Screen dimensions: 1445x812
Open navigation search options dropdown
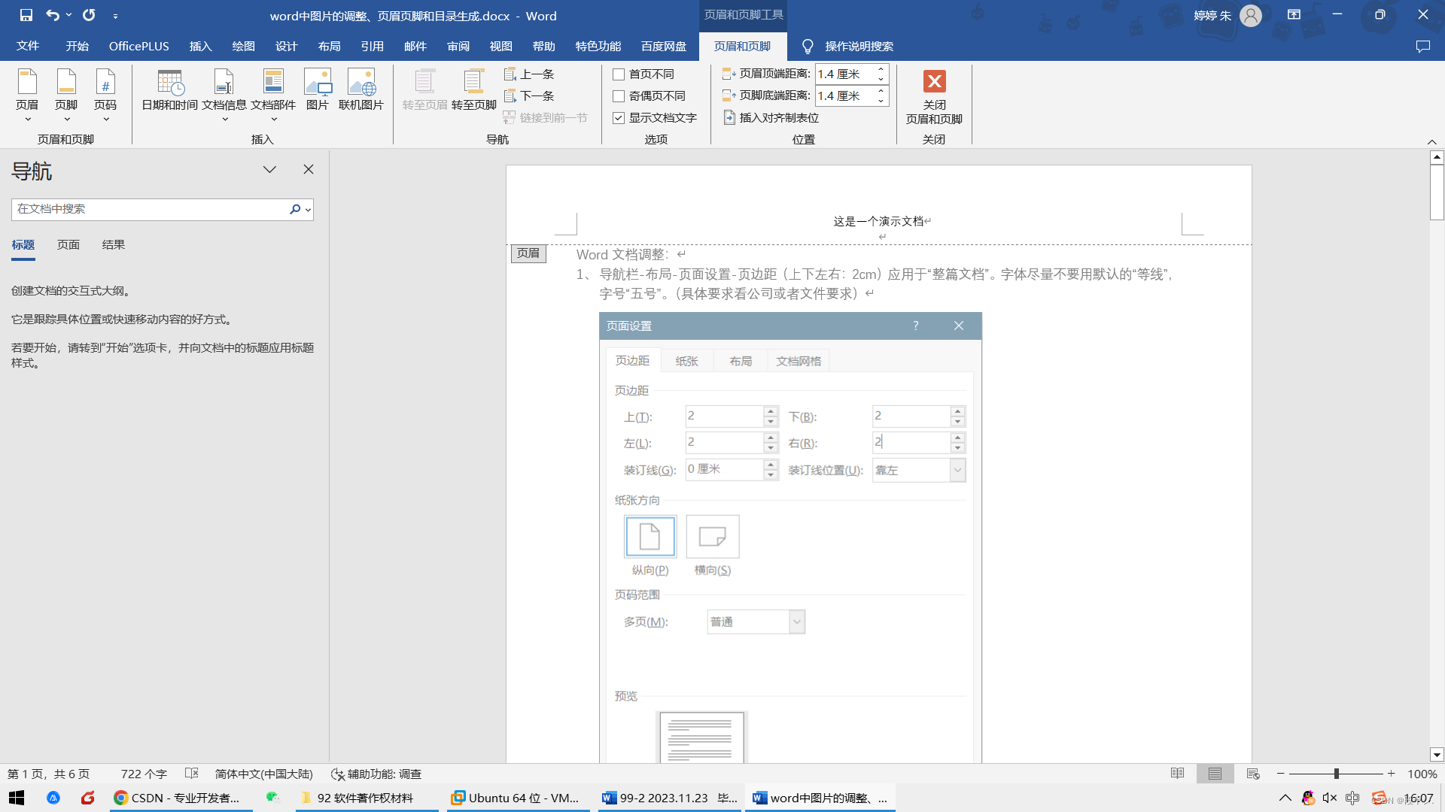309,210
